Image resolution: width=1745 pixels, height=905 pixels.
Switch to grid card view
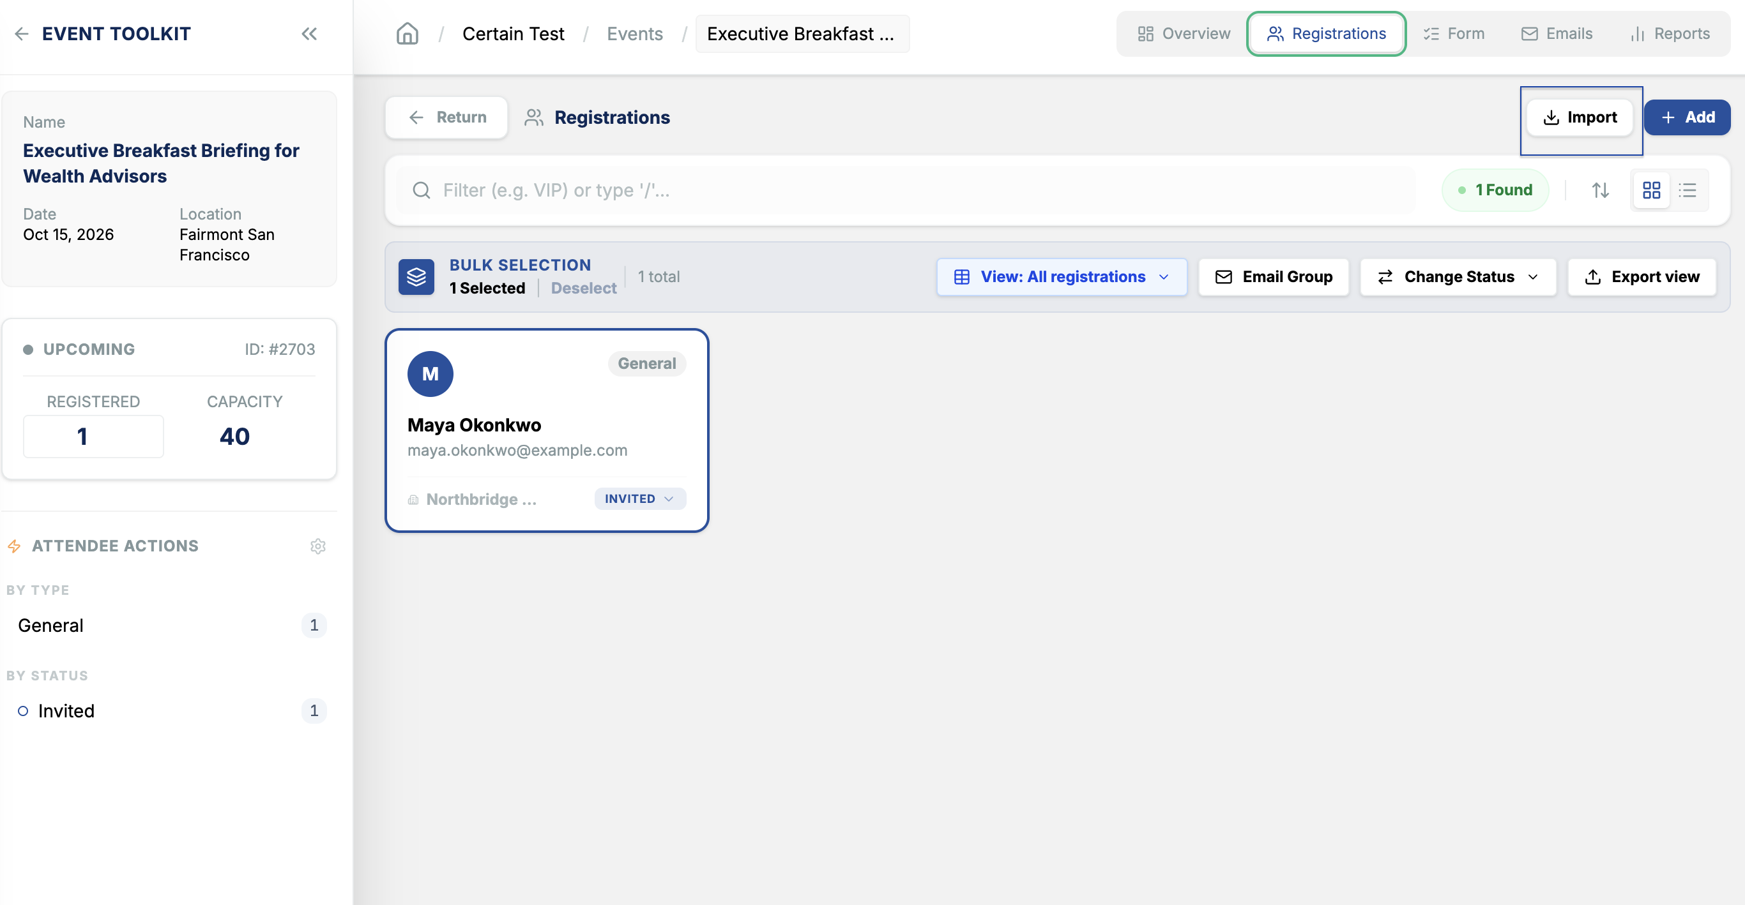click(1651, 190)
